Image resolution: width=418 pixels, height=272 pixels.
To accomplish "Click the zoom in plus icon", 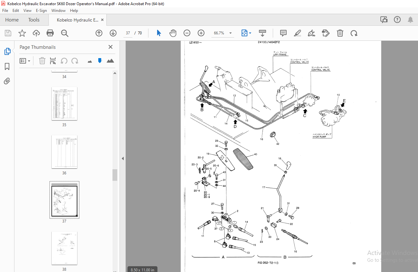I will click(201, 33).
